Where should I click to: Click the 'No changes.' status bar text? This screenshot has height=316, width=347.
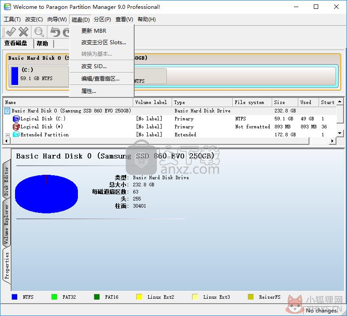tap(322, 311)
